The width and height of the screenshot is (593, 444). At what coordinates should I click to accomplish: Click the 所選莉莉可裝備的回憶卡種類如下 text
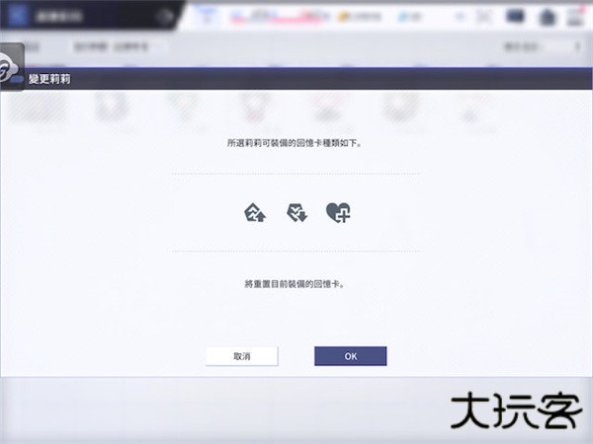pos(295,143)
